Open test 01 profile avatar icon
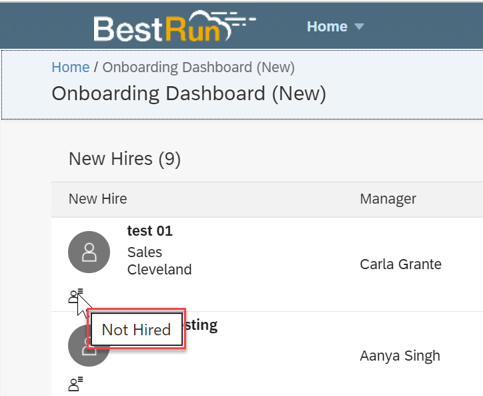Screen dimensions: 483x396 click(89, 252)
